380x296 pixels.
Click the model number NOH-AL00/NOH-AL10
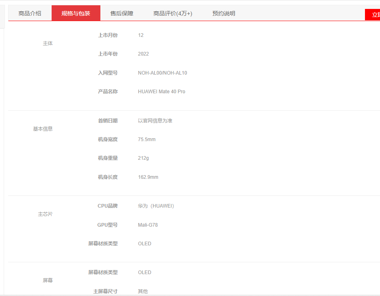(x=163, y=73)
